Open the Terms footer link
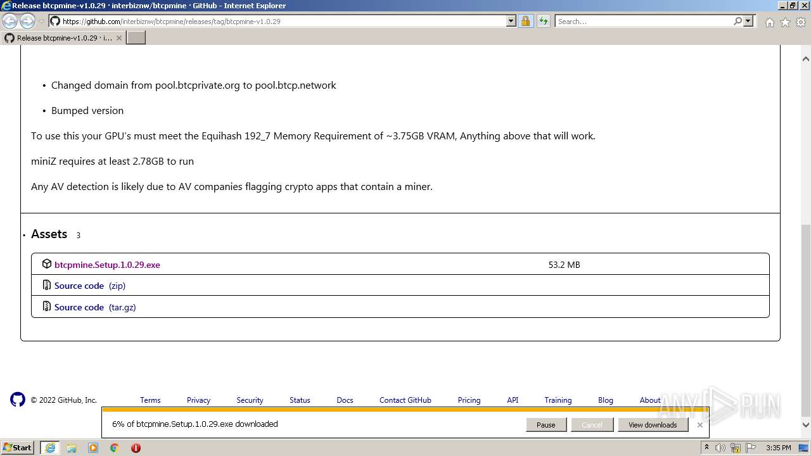 coord(150,400)
